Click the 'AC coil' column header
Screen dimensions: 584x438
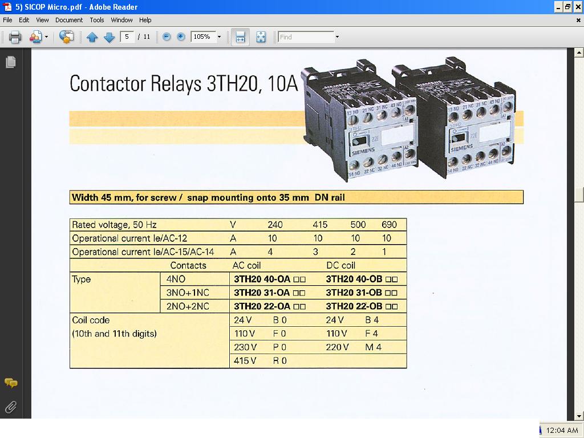click(246, 266)
